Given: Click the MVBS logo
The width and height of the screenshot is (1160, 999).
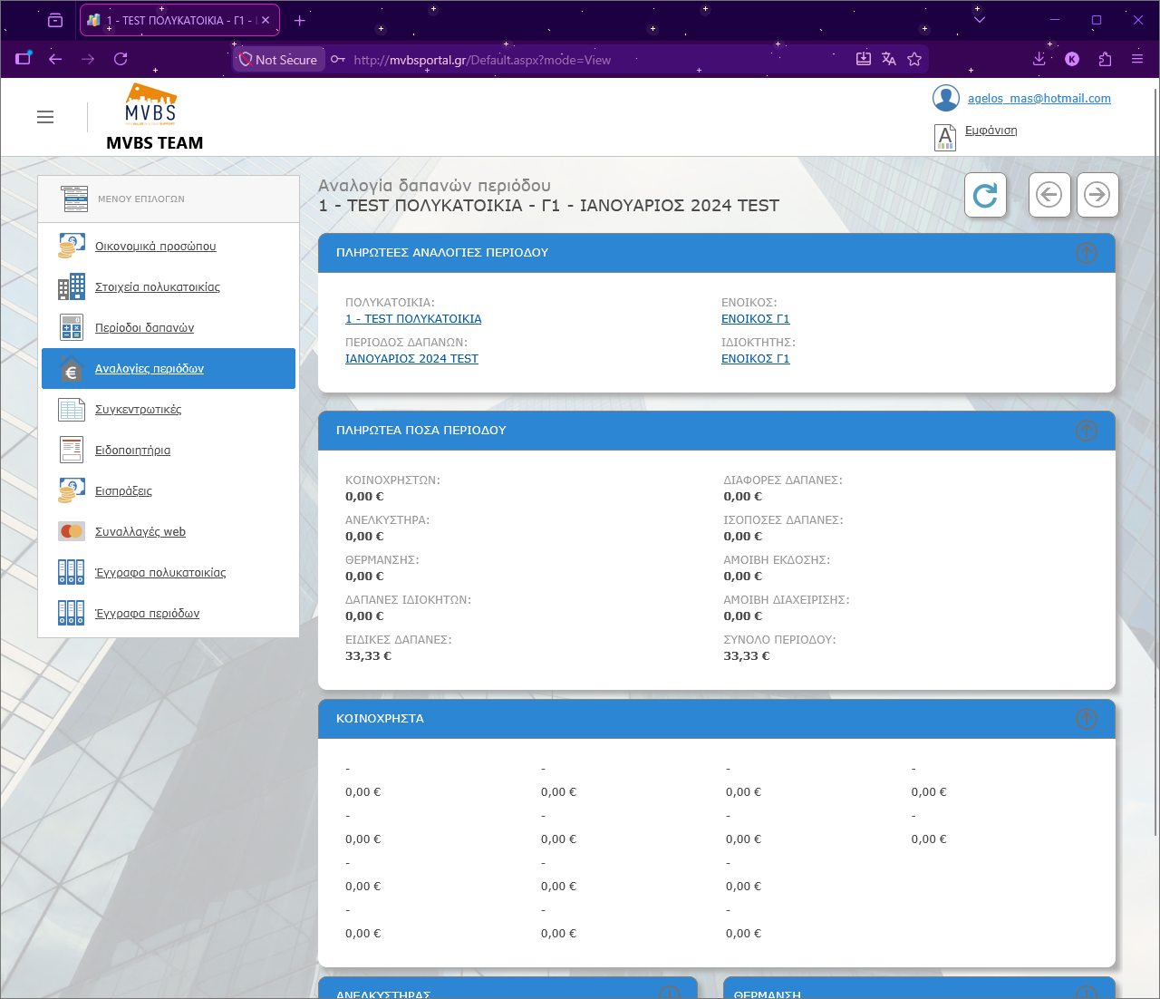Looking at the screenshot, I should [x=150, y=104].
